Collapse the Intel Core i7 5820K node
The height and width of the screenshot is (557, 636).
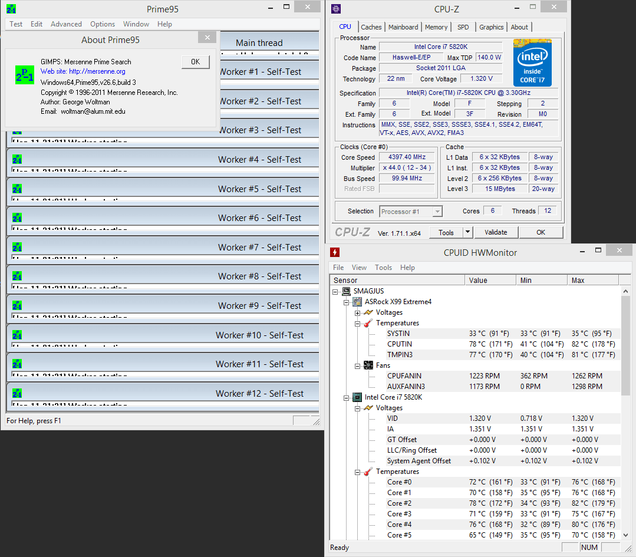point(347,398)
